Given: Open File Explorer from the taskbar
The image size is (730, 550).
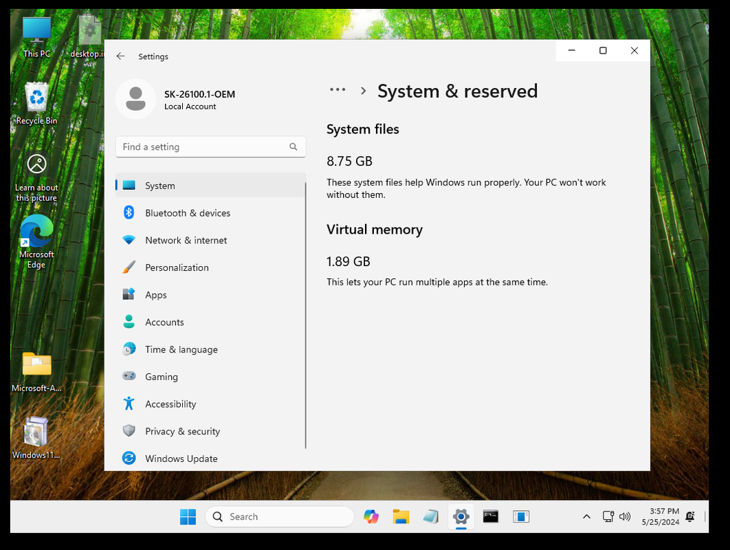Looking at the screenshot, I should pyautogui.click(x=401, y=516).
